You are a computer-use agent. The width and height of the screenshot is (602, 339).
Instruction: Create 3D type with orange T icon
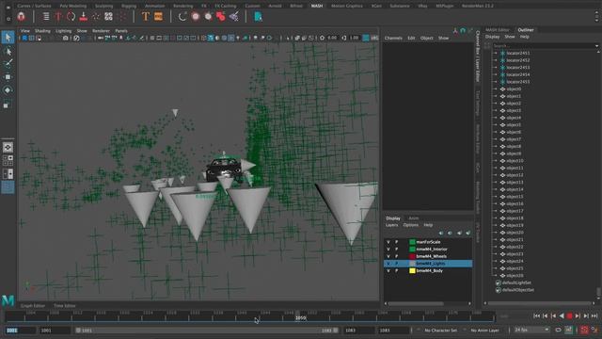pyautogui.click(x=146, y=17)
